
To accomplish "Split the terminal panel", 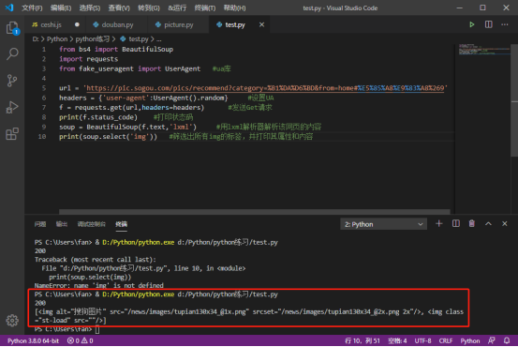I will click(456, 224).
